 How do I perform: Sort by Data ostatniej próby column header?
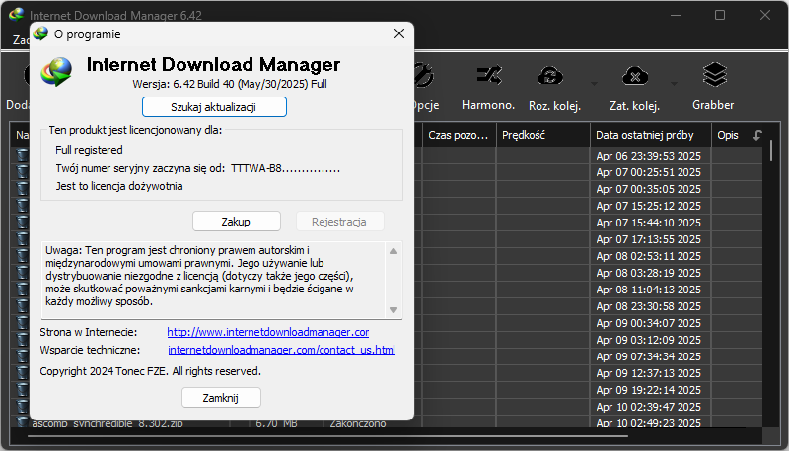(x=651, y=135)
